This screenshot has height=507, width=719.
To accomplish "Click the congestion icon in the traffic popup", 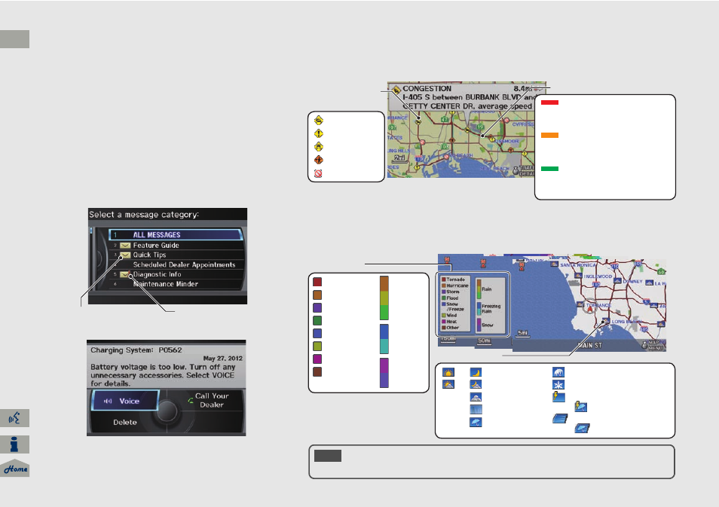I will tap(396, 90).
